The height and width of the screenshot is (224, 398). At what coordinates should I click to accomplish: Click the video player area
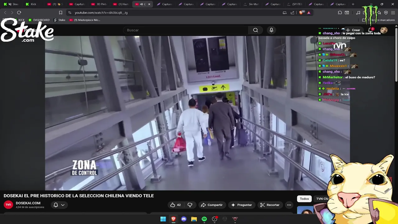pyautogui.click(x=197, y=113)
